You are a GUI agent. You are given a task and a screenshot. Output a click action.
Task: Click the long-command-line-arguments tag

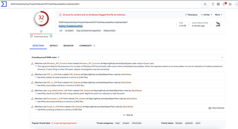pos(88,31)
